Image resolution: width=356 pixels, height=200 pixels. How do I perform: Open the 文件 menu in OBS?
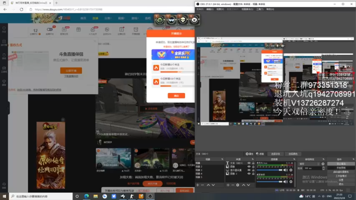(200, 9)
